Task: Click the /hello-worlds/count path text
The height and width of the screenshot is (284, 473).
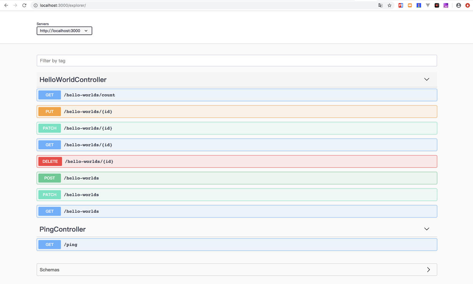Action: click(89, 95)
